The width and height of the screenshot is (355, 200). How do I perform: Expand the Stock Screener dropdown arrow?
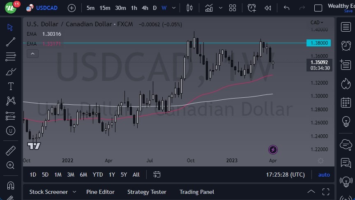click(74, 192)
